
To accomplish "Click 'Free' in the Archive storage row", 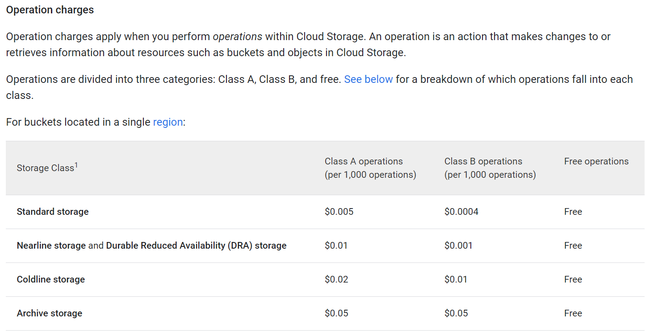I will [573, 313].
